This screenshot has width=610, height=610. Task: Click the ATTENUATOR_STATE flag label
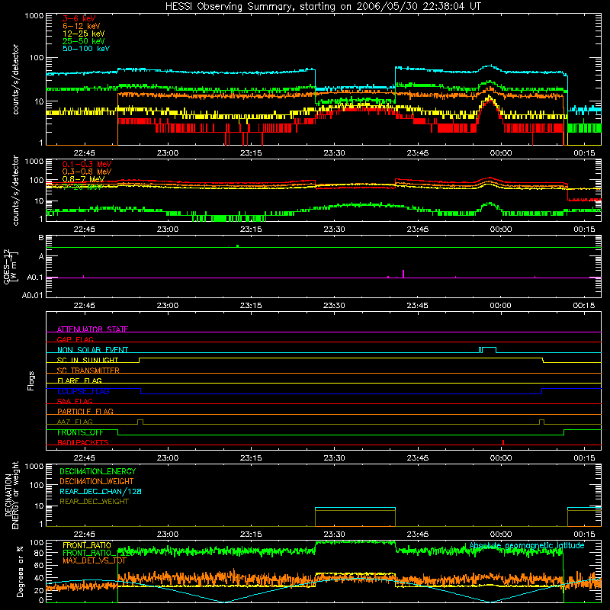[x=92, y=329]
